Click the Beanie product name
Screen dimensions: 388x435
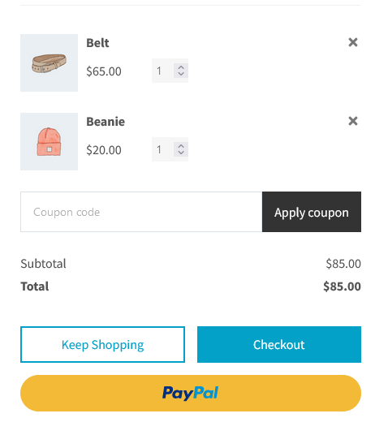(106, 122)
